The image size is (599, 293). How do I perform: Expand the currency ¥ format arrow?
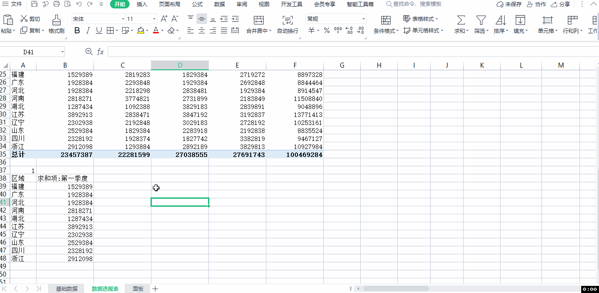(x=317, y=31)
